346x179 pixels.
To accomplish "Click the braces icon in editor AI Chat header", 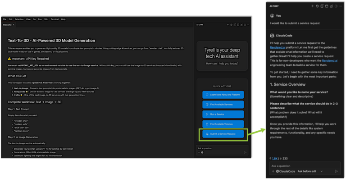I will tap(245, 25).
